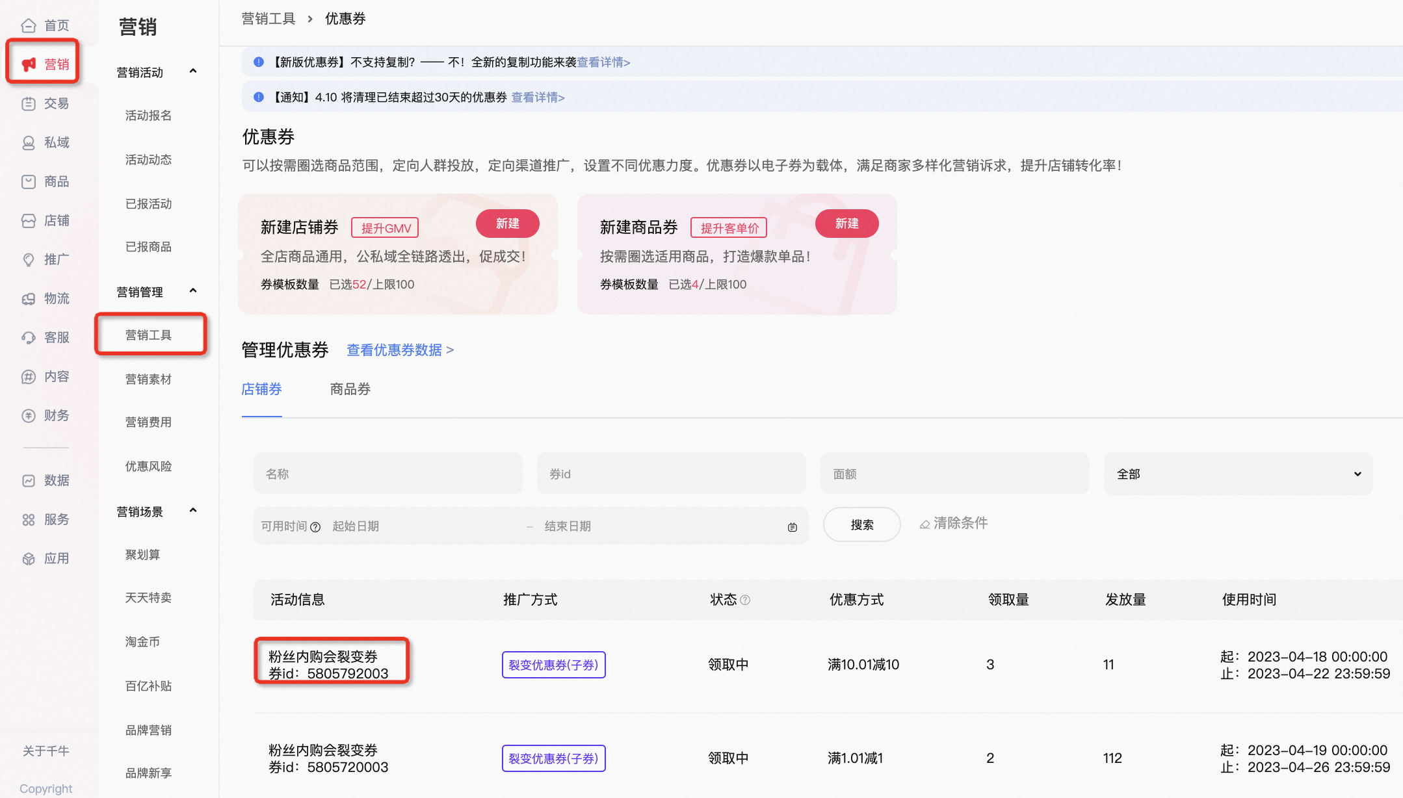Open 已报活动 in the menu
Screen dimensions: 1403x798
click(148, 204)
